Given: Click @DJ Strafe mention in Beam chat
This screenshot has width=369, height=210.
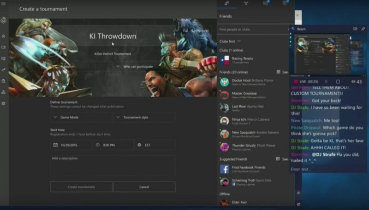Looking at the screenshot, I should point(324,155).
